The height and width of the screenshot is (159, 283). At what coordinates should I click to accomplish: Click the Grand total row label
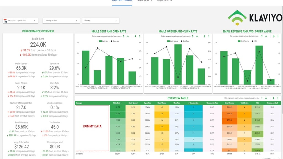pos(79,154)
